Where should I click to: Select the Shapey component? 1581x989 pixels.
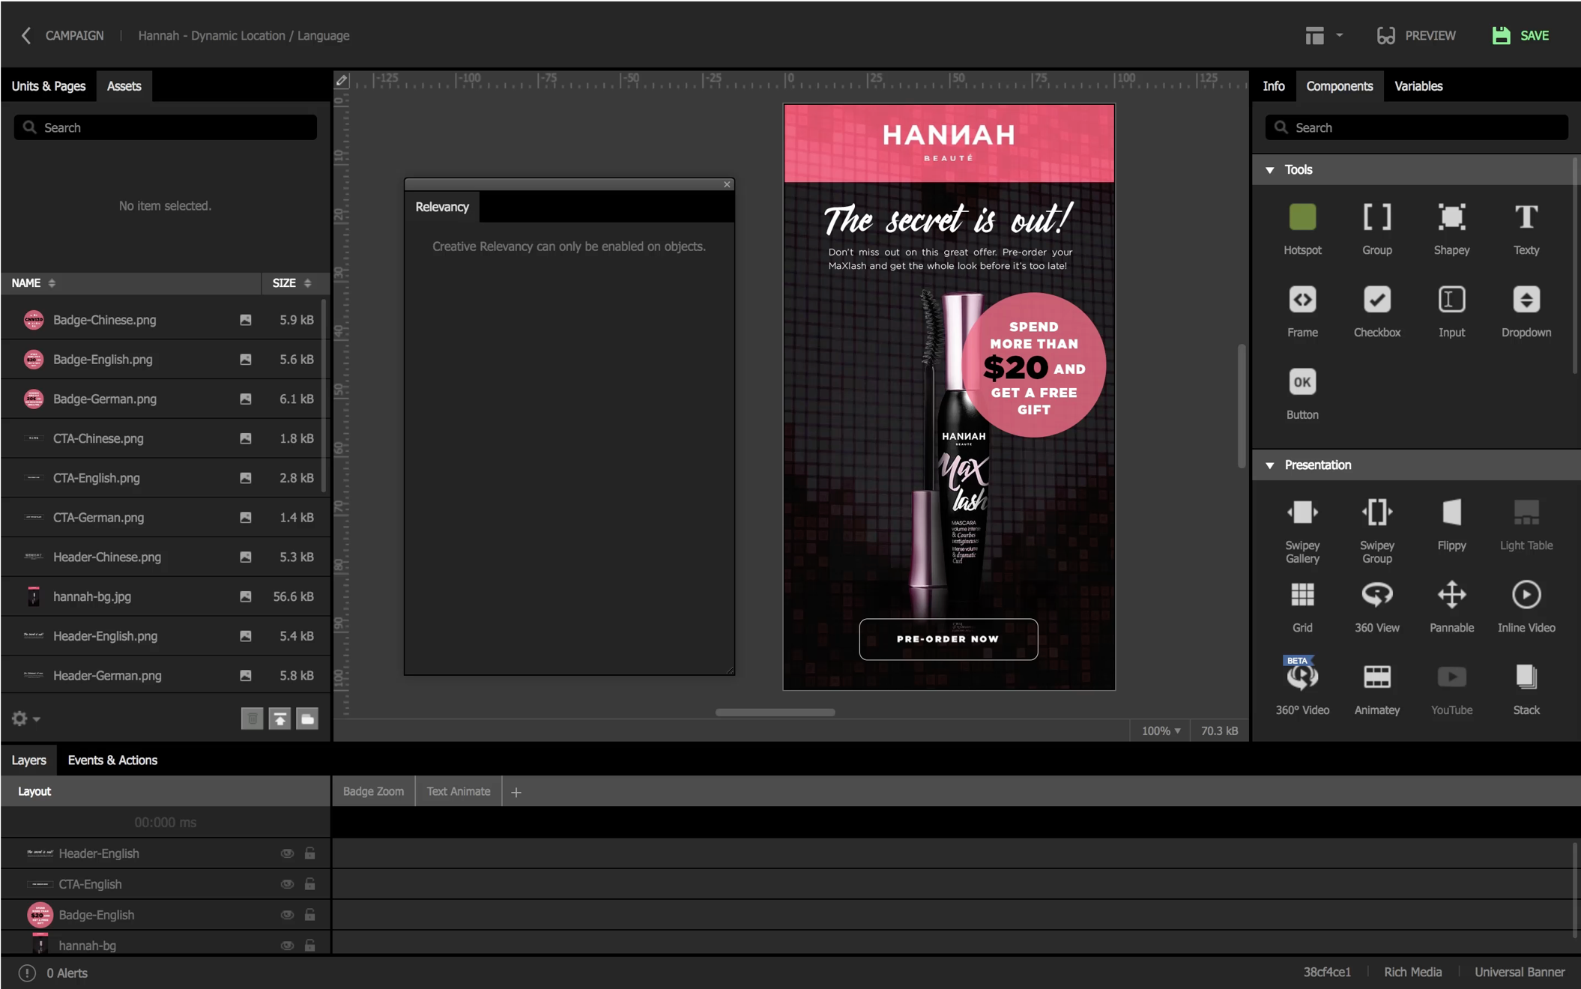click(x=1451, y=218)
